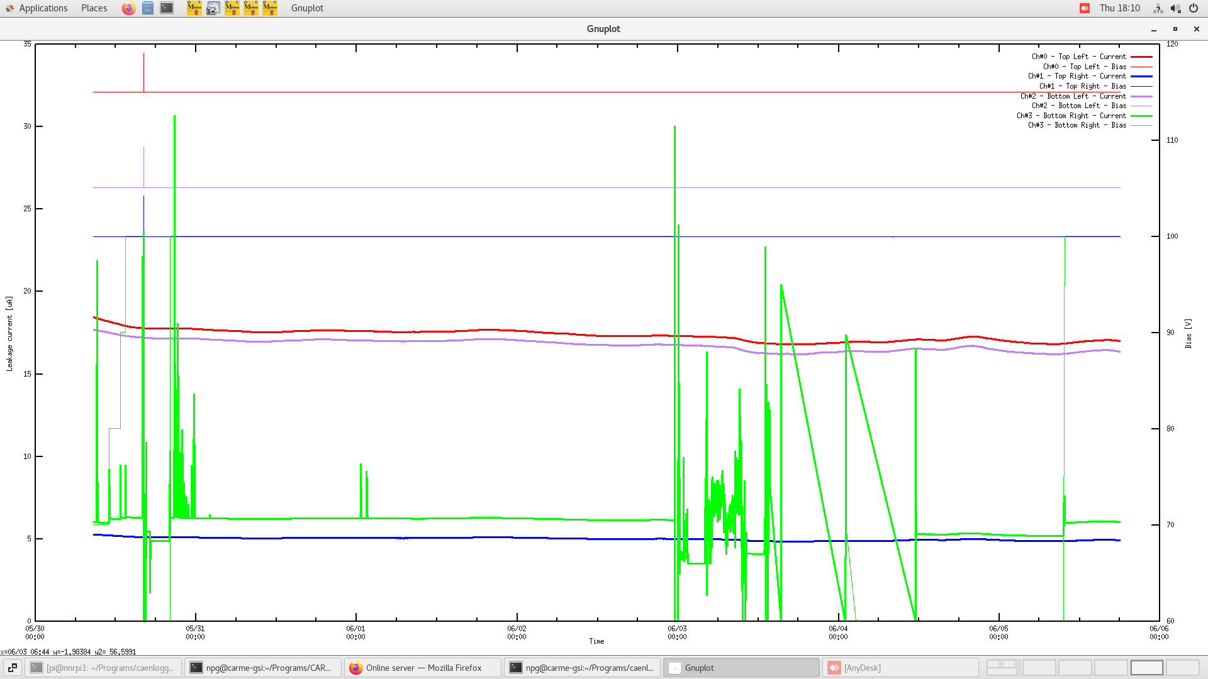Open the Thu 18:10 clock calendar
Image resolution: width=1208 pixels, height=679 pixels.
pyautogui.click(x=1119, y=8)
